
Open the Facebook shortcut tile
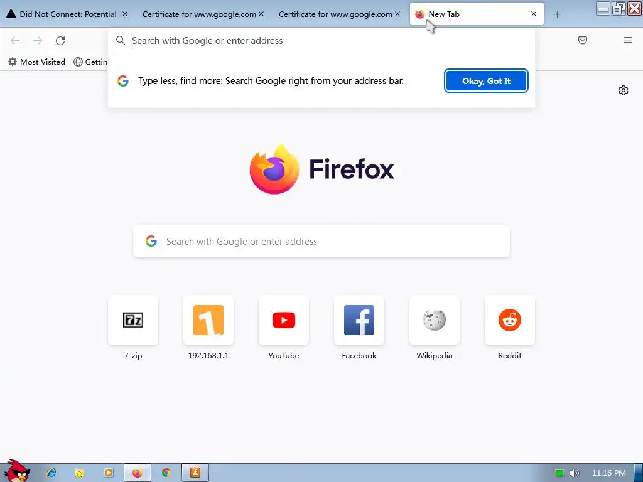[359, 320]
